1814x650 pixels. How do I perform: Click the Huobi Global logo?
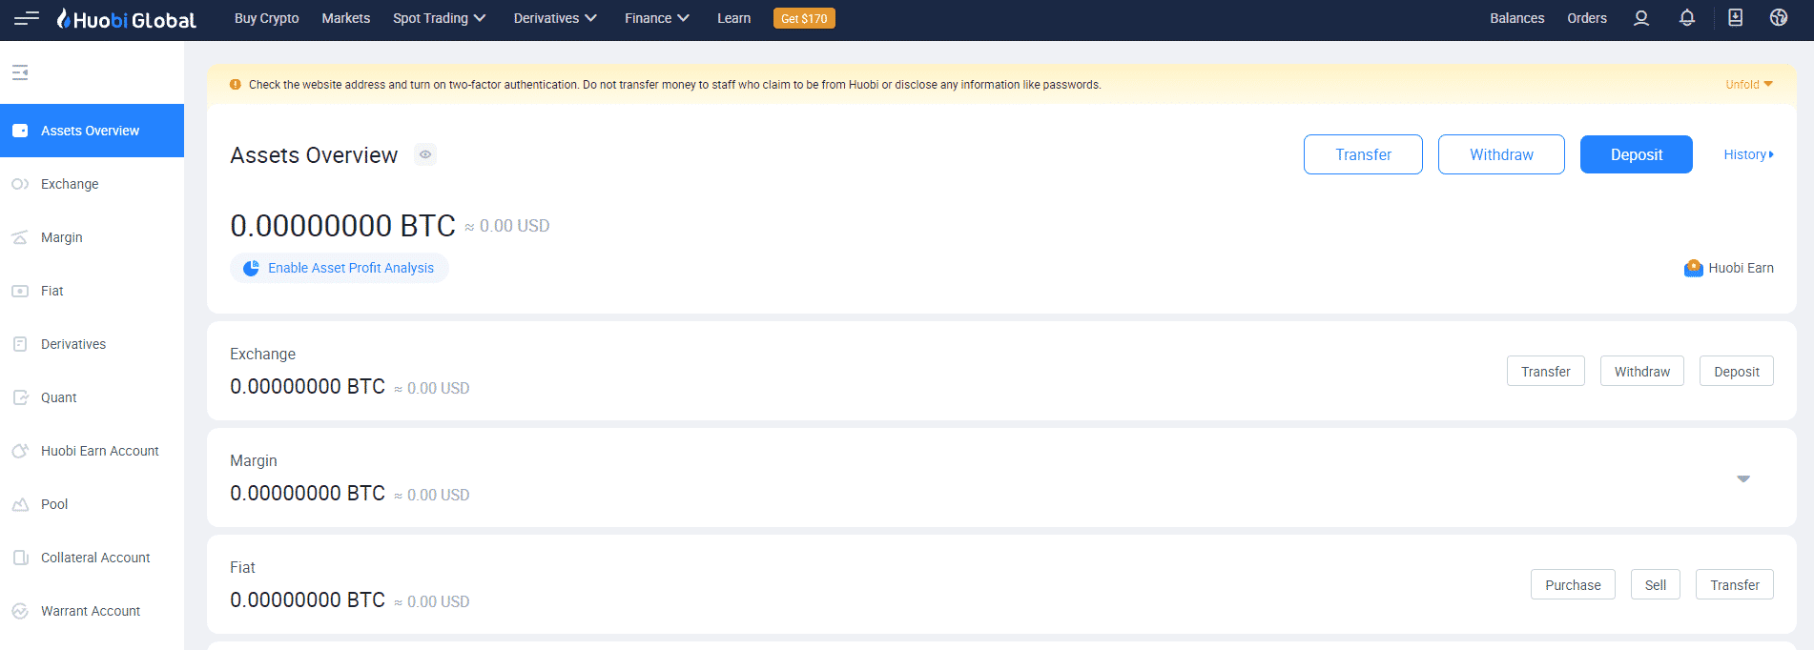(x=127, y=19)
